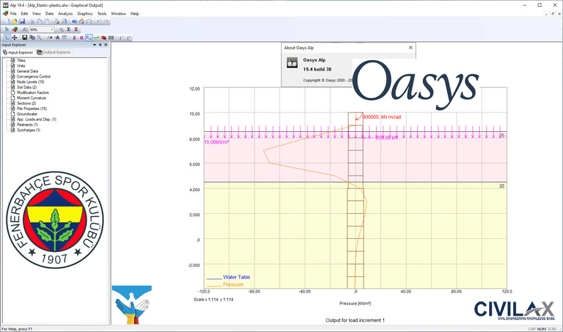Screen dimensions: 563x332
Task: Click the Copy icon in top toolbar
Action: coord(39,21)
